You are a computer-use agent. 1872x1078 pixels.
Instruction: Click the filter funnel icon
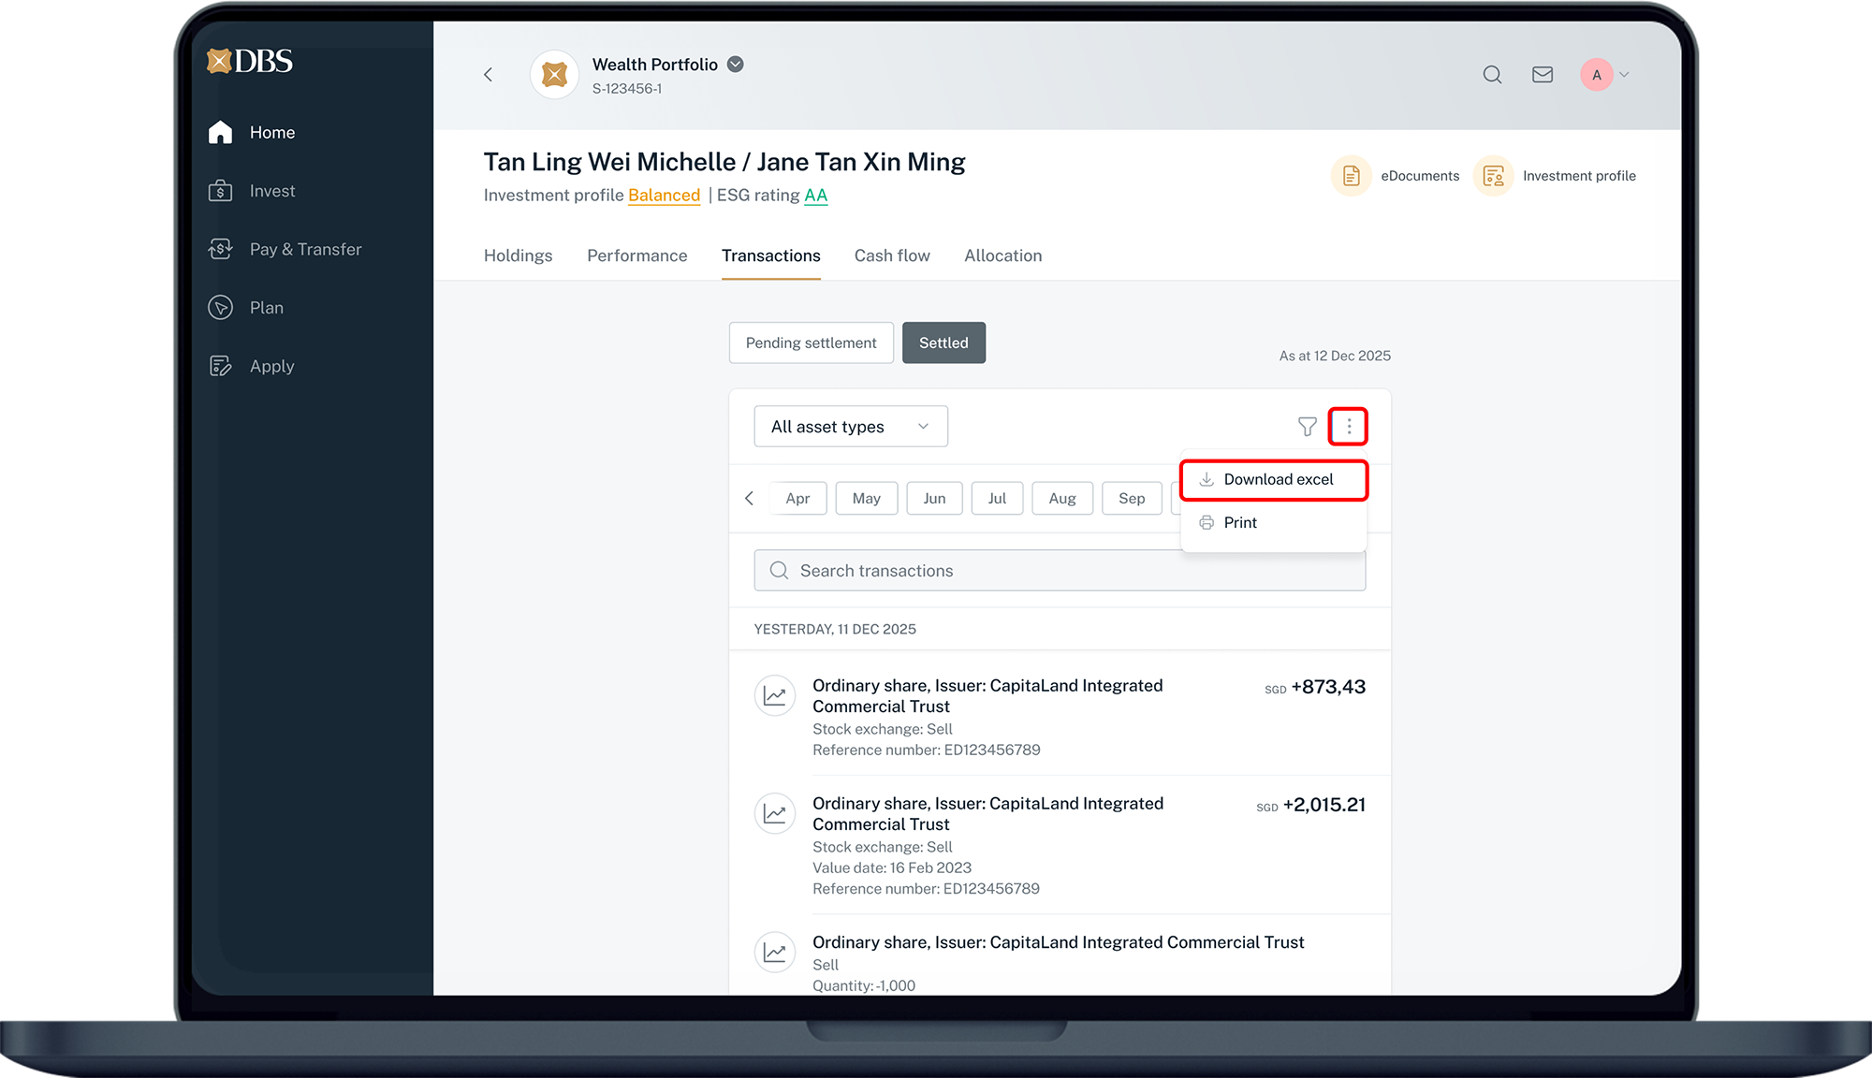[1308, 427]
